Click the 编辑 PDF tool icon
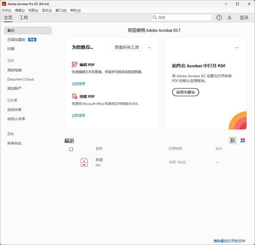This screenshot has height=245, width=255. [74, 65]
